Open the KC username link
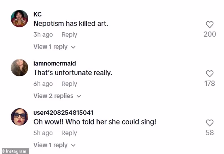This screenshot has width=224, height=154. click(x=37, y=14)
